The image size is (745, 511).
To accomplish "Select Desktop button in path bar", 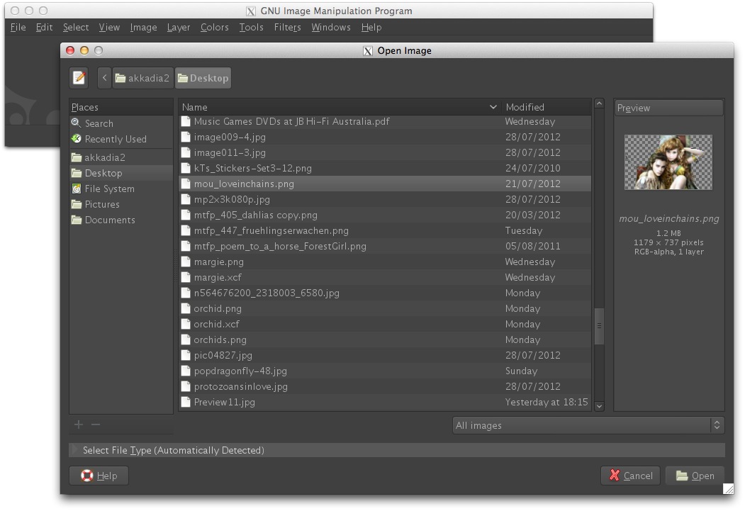I will click(203, 78).
